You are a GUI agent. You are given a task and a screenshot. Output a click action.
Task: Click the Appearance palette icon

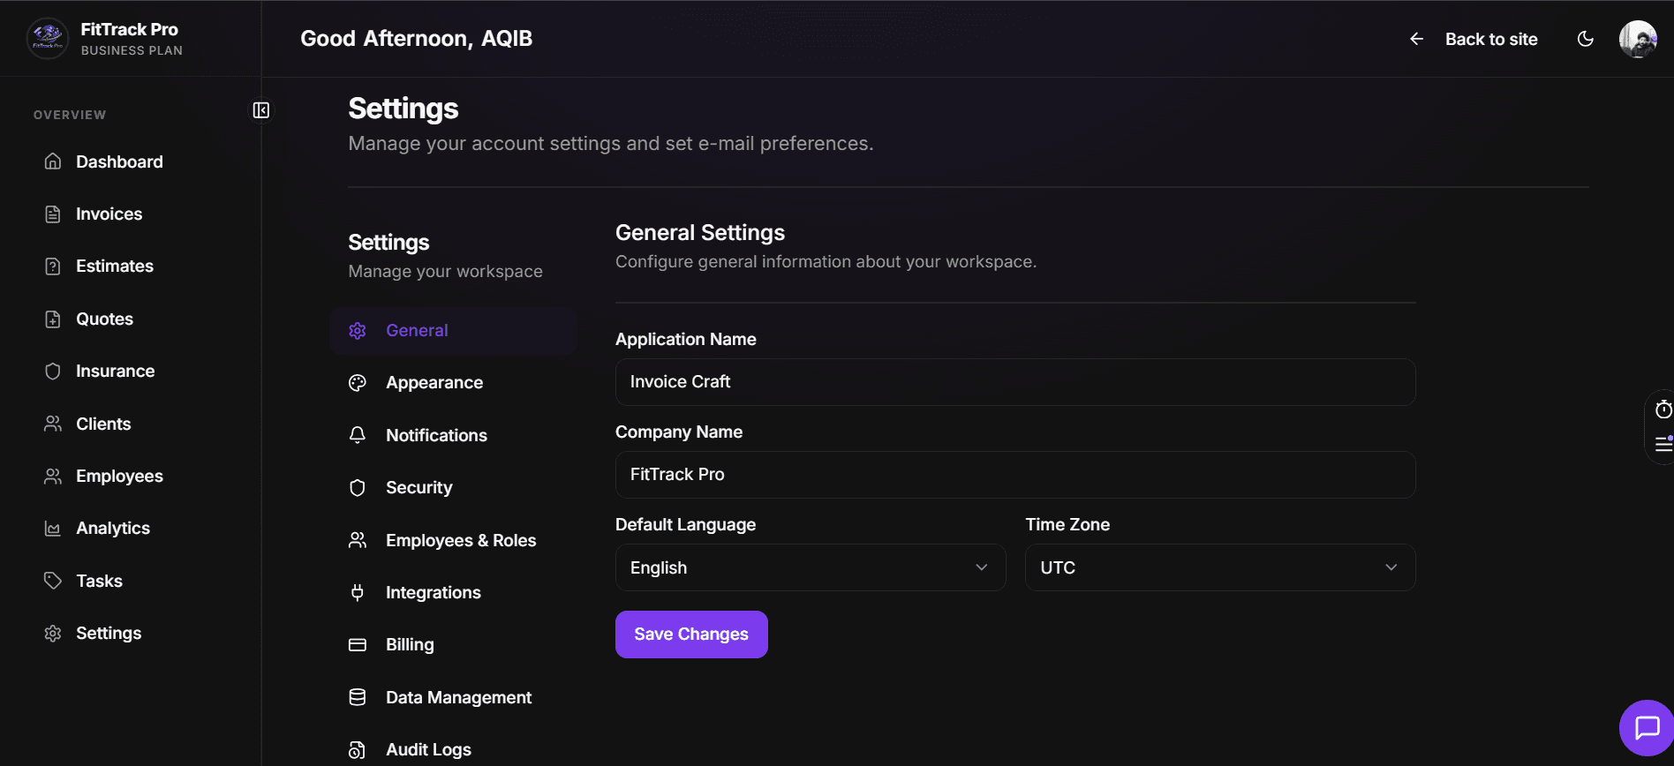[358, 383]
